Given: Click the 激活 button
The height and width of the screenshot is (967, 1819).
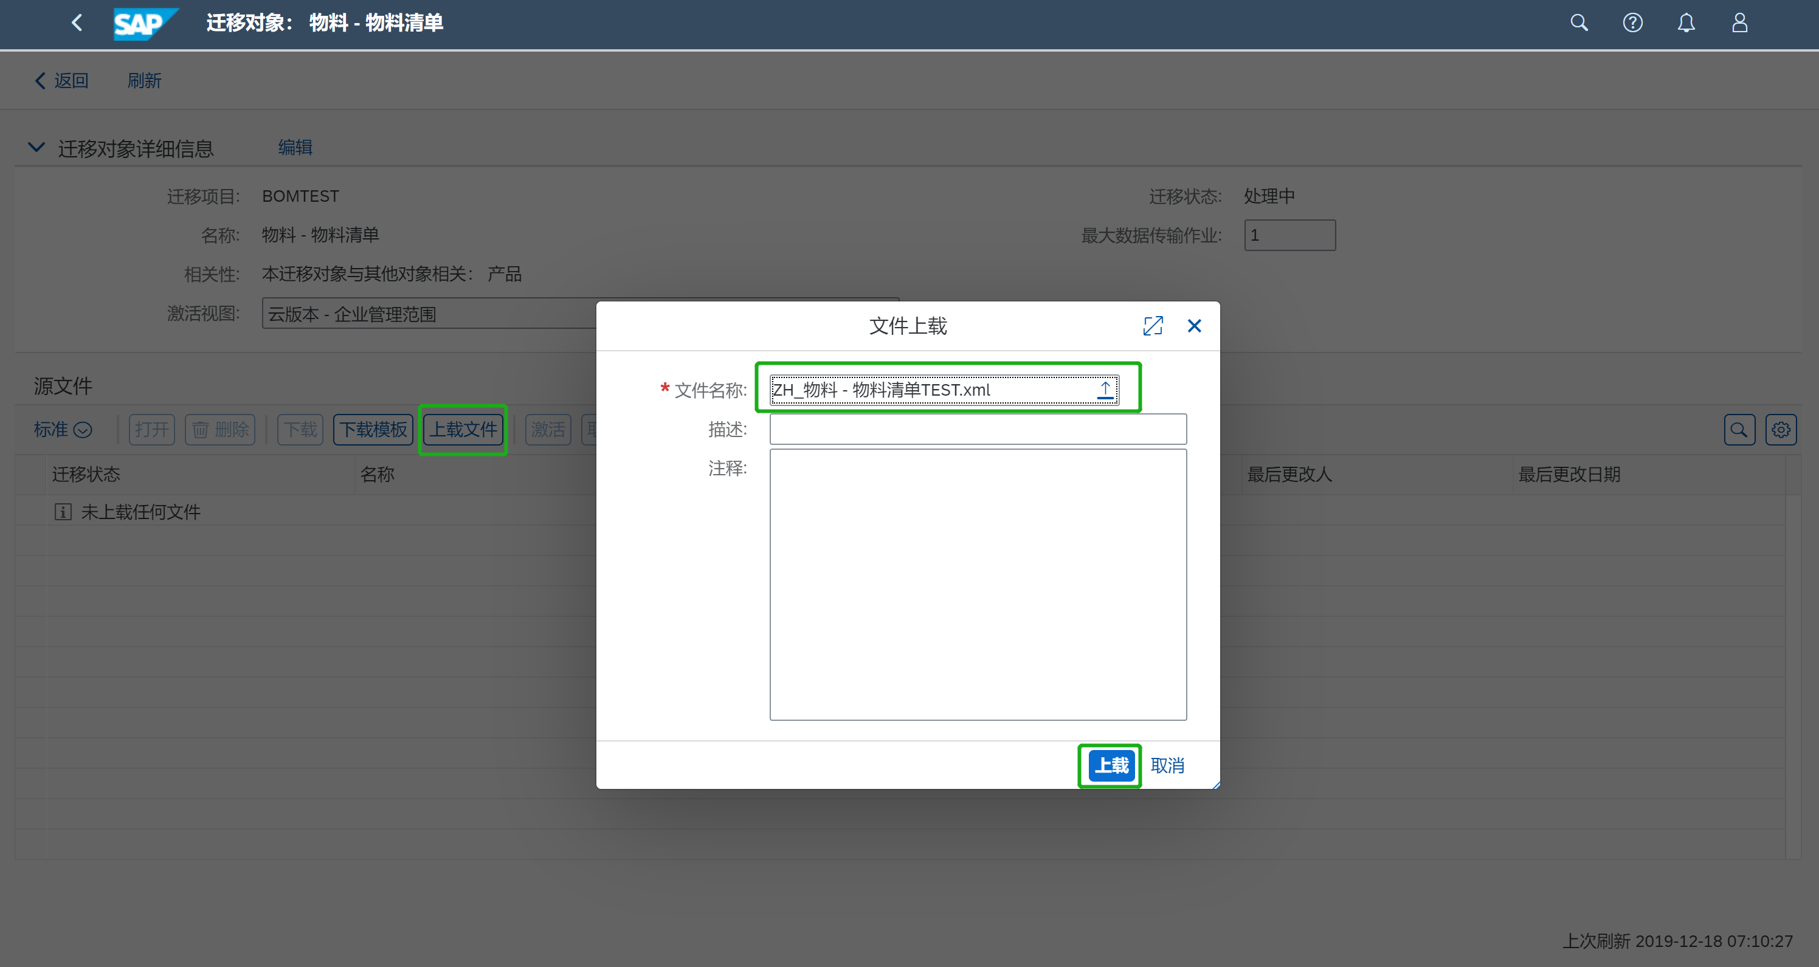Looking at the screenshot, I should [x=548, y=429].
